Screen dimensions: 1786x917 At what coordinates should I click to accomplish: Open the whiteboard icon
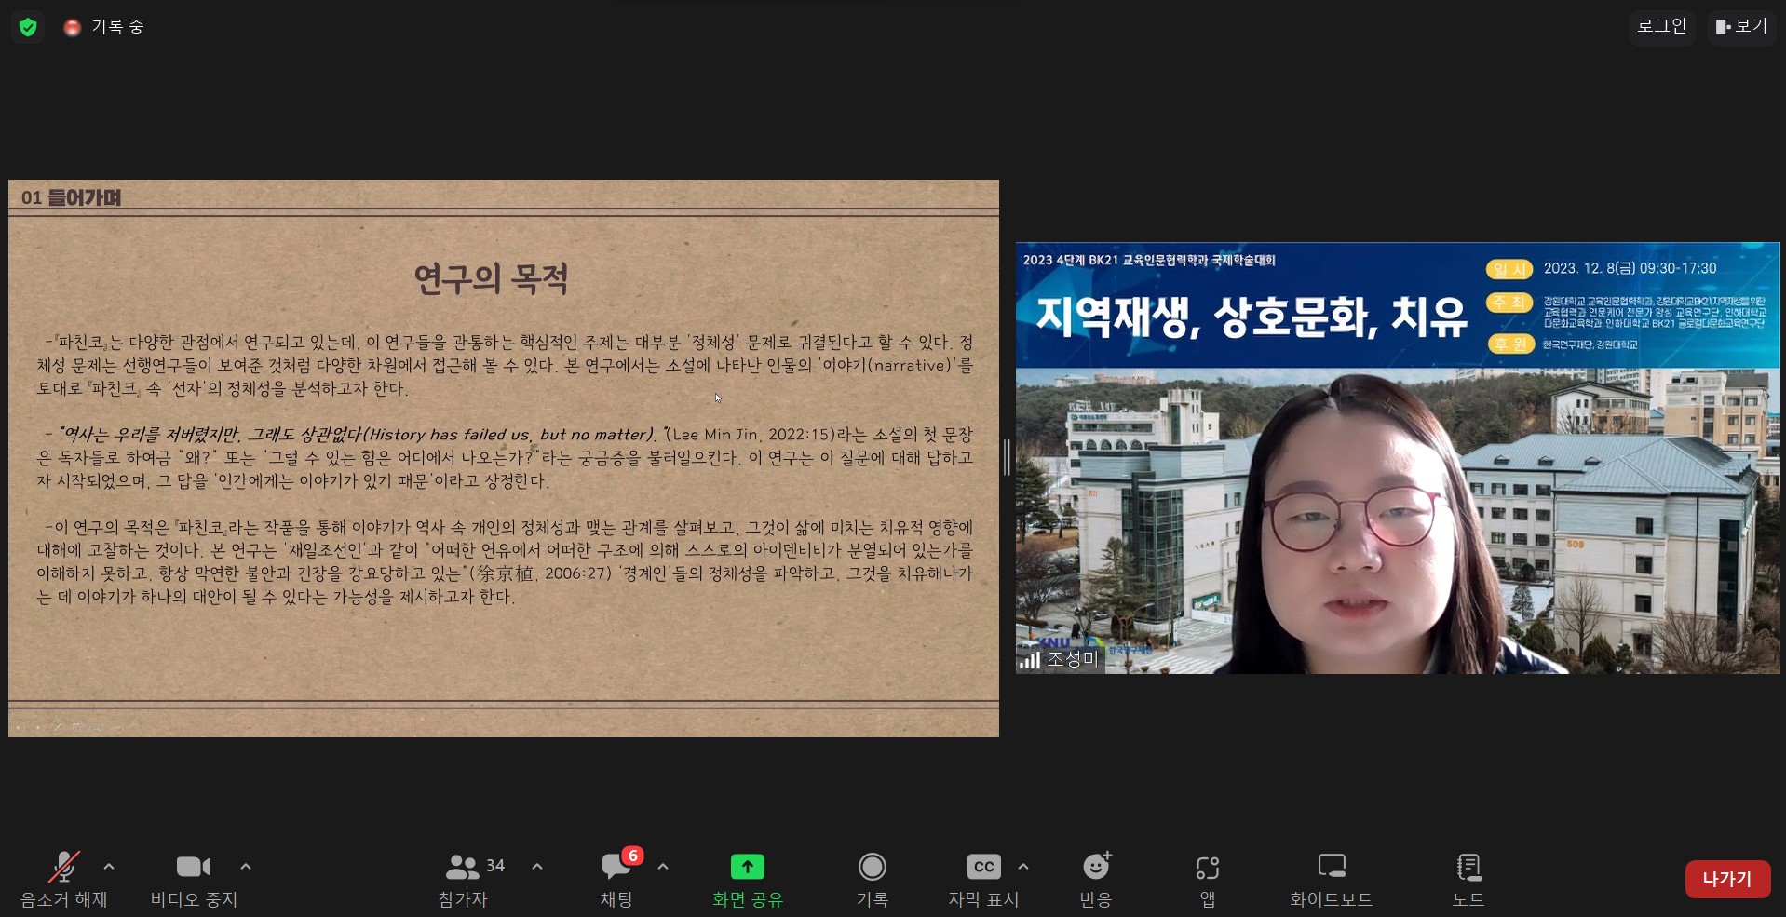tap(1332, 867)
